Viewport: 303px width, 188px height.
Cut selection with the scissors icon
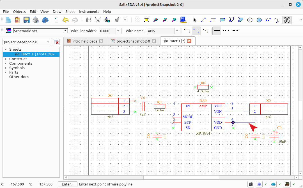[x=98, y=20]
